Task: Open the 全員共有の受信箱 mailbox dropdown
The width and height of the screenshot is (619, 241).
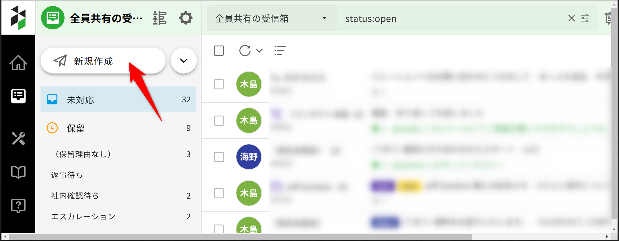Action: pyautogui.click(x=272, y=18)
